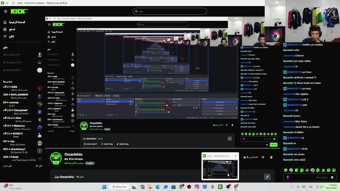Click Properties button above OBS Sources dock
Screen dimensions: 340x191
click(100, 96)
